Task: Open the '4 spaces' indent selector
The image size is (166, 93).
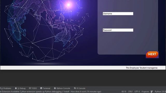Action: [145, 91]
